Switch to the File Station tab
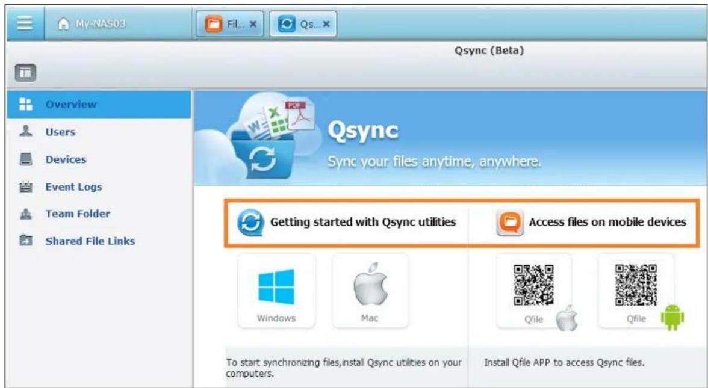The height and width of the screenshot is (388, 708). pyautogui.click(x=230, y=24)
